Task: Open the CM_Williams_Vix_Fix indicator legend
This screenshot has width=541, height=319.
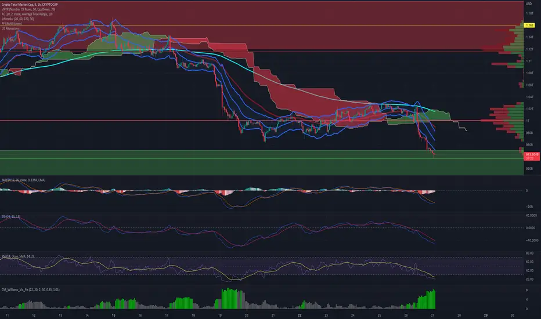Action: click(30, 289)
